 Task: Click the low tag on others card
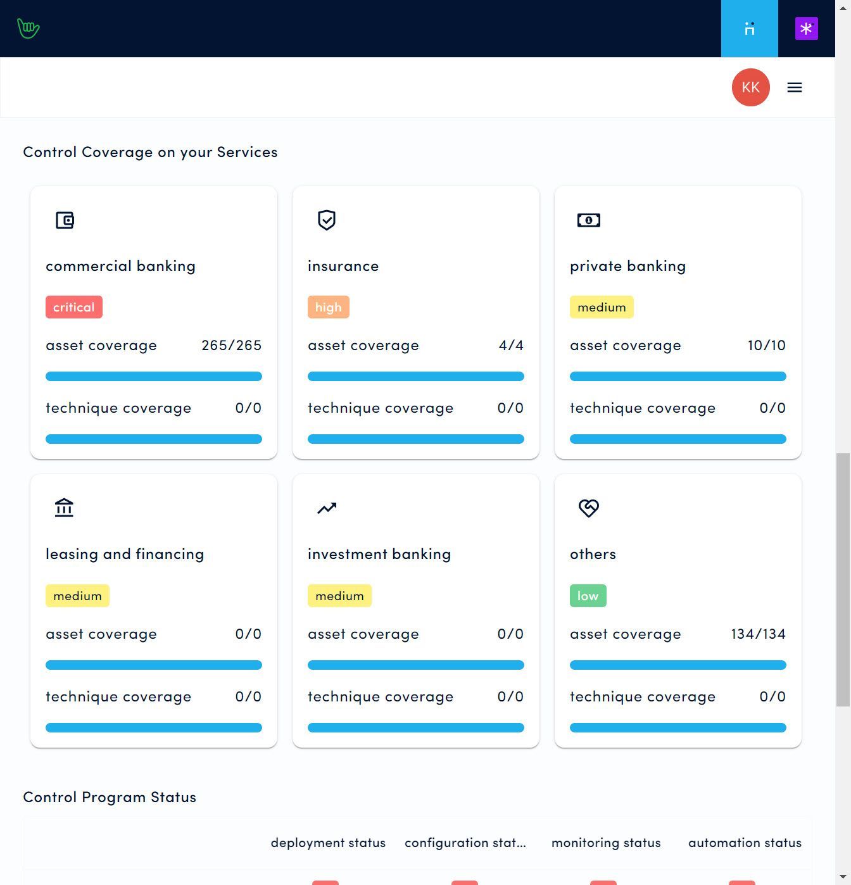click(588, 596)
